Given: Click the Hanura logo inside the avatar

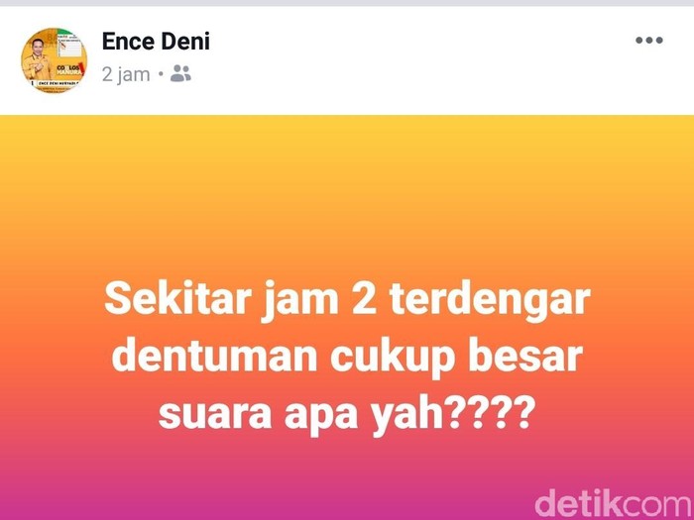Looking at the screenshot, I should click(x=69, y=70).
